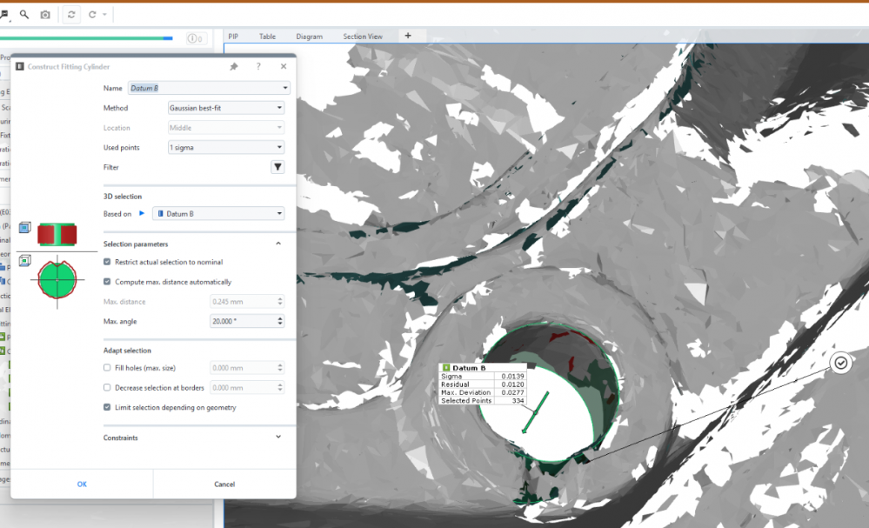Close the Construct Fitting Cylinder dialog
The height and width of the screenshot is (528, 869).
[284, 66]
